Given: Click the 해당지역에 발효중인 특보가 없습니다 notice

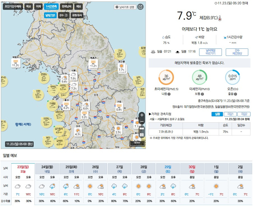Looking at the screenshot, I should 199,63.
